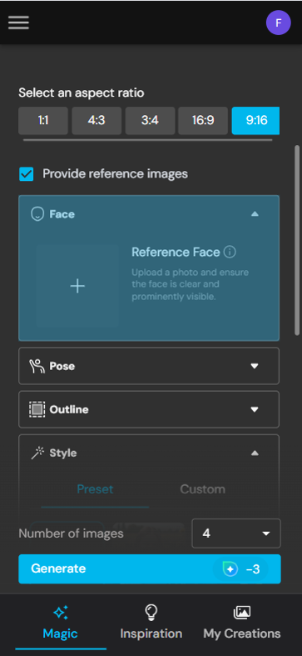Click the Outline section icon
Viewport: 302px width, 656px height.
point(37,409)
